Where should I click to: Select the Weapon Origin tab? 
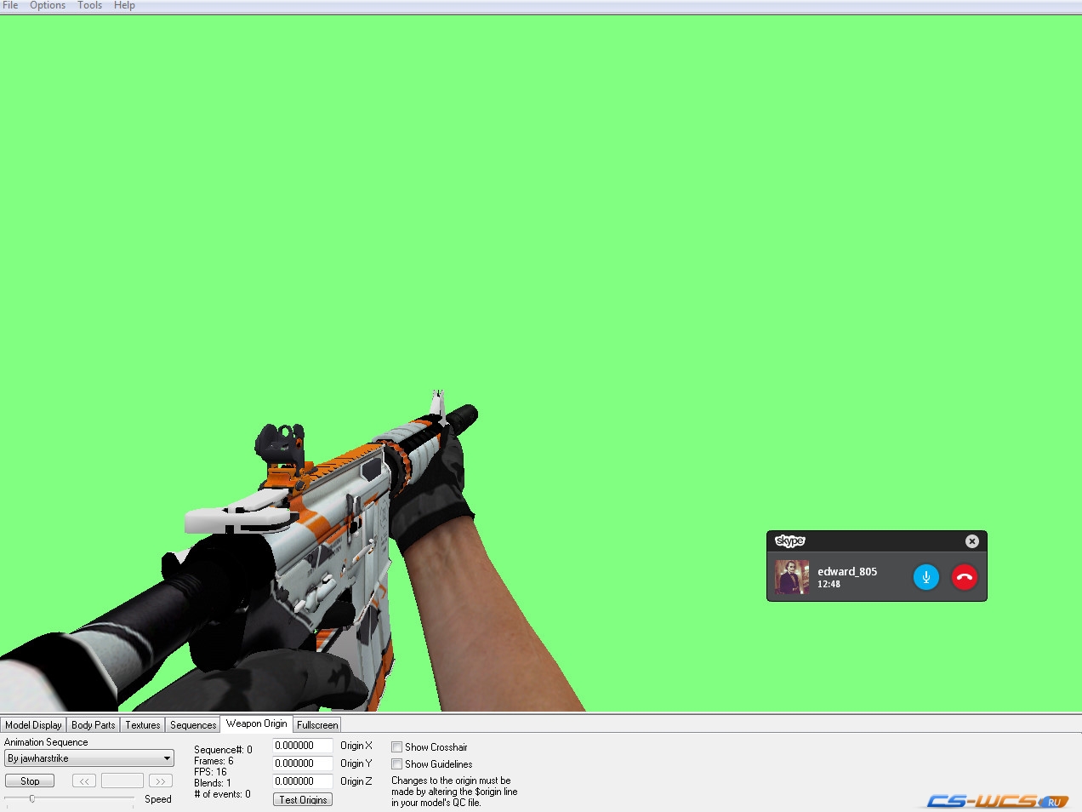pyautogui.click(x=256, y=723)
